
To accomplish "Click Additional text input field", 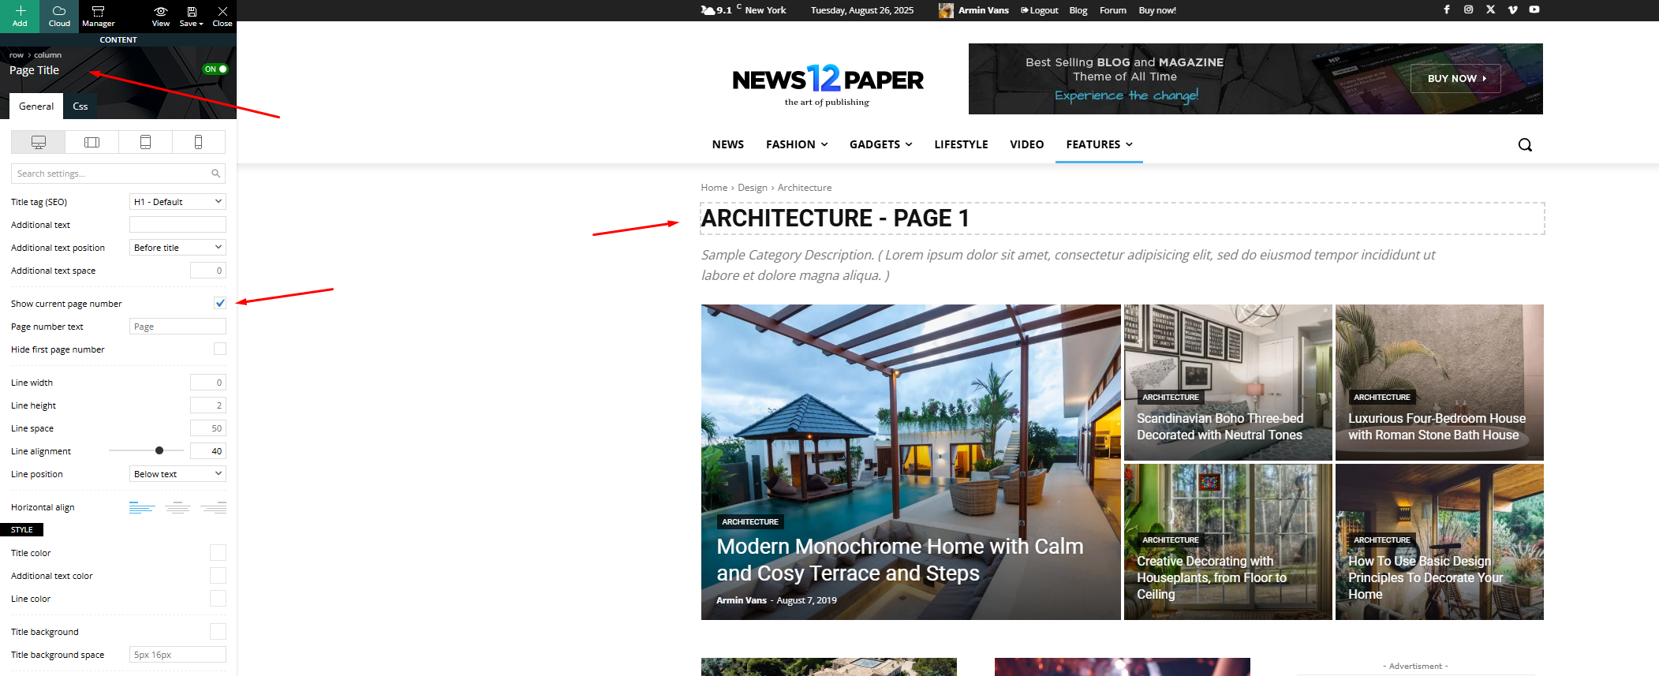I will tap(177, 225).
